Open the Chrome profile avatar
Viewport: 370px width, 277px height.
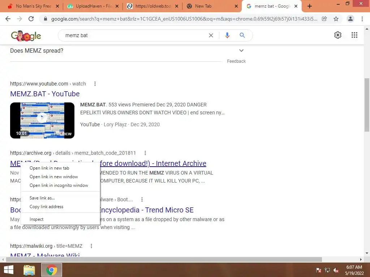pos(350,19)
